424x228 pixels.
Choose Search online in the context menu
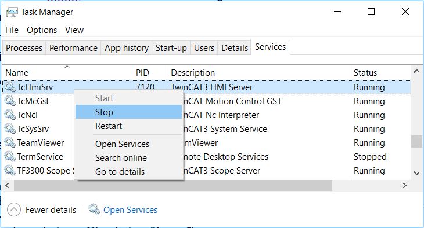pyautogui.click(x=129, y=157)
